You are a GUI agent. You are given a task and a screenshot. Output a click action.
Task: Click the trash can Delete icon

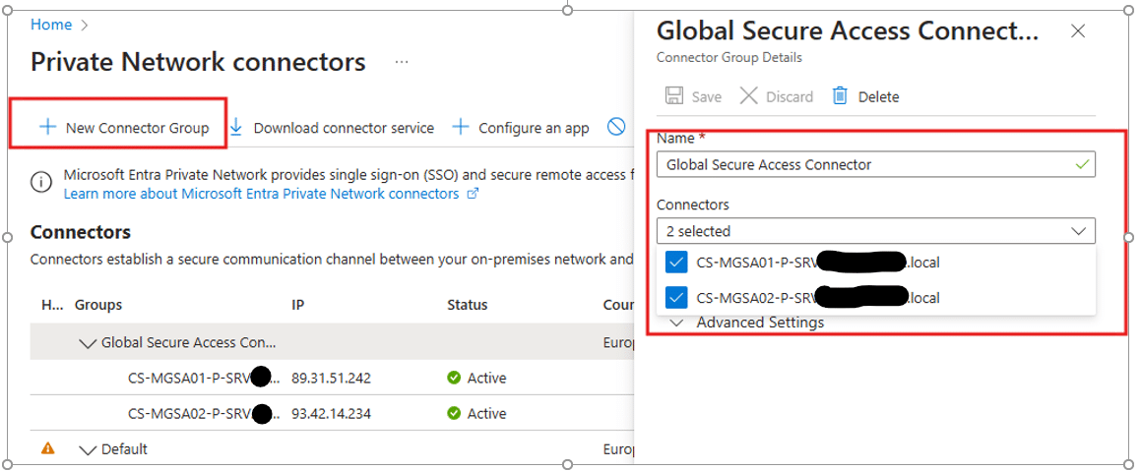(841, 96)
